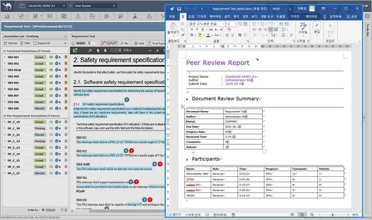The image size is (372, 220).
Task: Open the Peer Review module dropdown
Action: pyautogui.click(x=95, y=6)
